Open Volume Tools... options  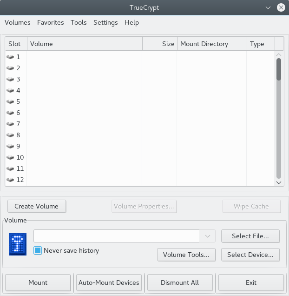pyautogui.click(x=186, y=255)
